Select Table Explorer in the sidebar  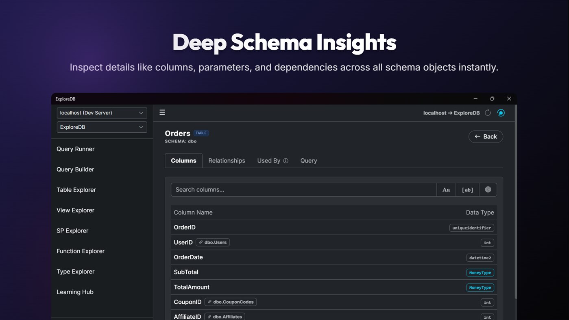click(x=76, y=190)
